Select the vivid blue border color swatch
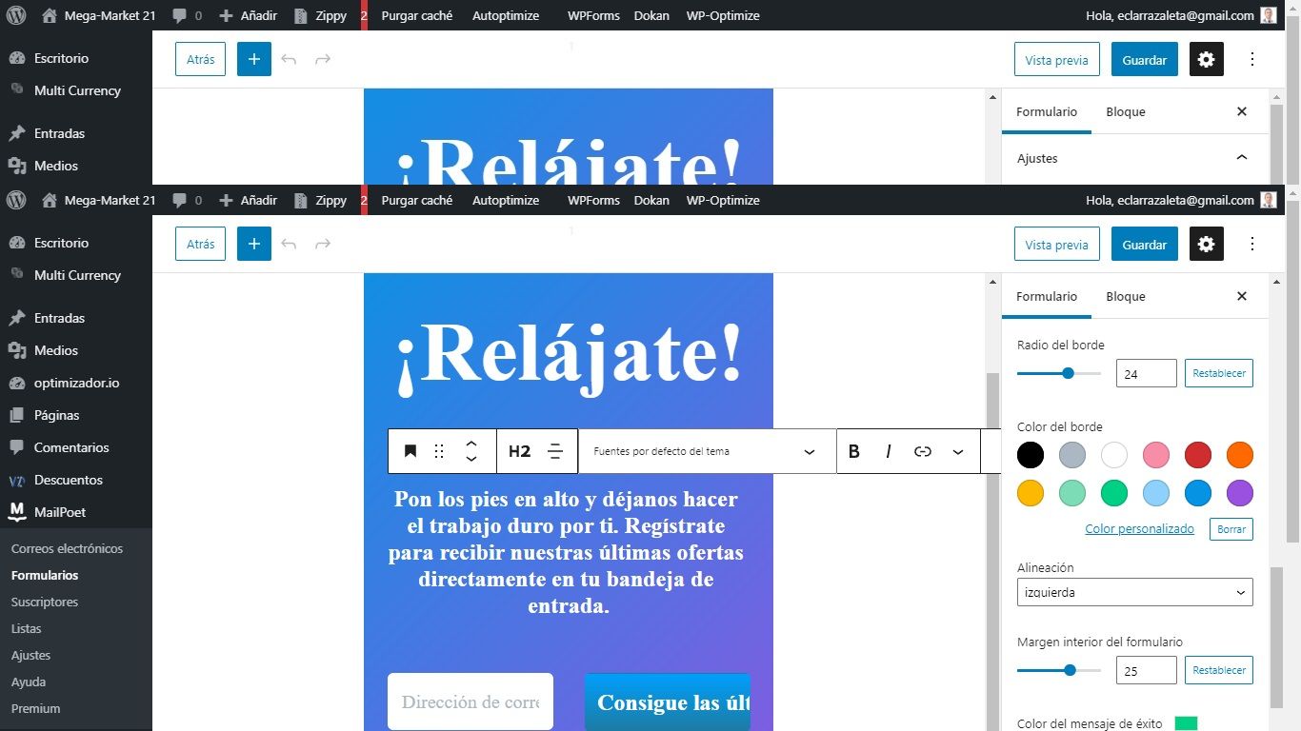 [1198, 493]
